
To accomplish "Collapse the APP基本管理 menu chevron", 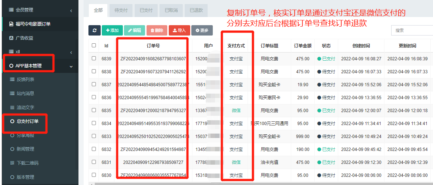I will tap(71, 66).
